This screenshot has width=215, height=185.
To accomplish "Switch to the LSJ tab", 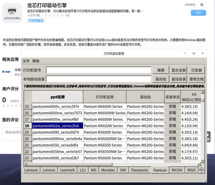I will 83,170.
